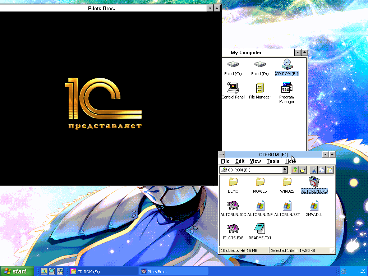Create a new folder via toolbar icon
Viewport: 368px width, 276px height.
(x=303, y=170)
